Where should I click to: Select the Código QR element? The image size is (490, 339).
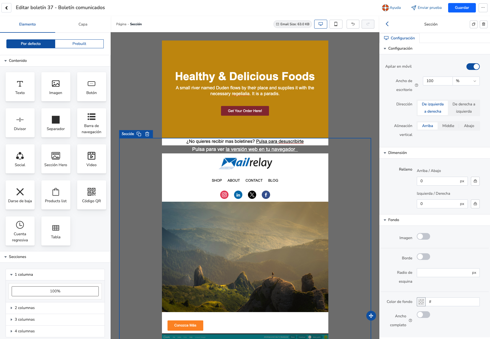pos(92,195)
